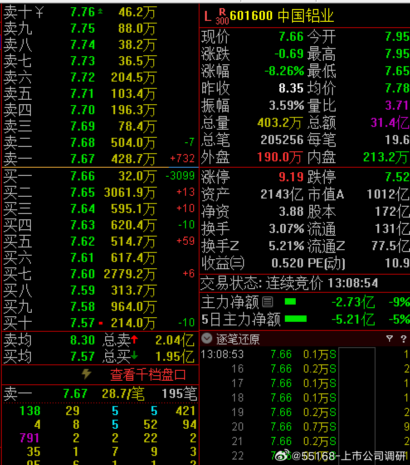Click the green down arrow beside 总买

pyautogui.click(x=134, y=355)
